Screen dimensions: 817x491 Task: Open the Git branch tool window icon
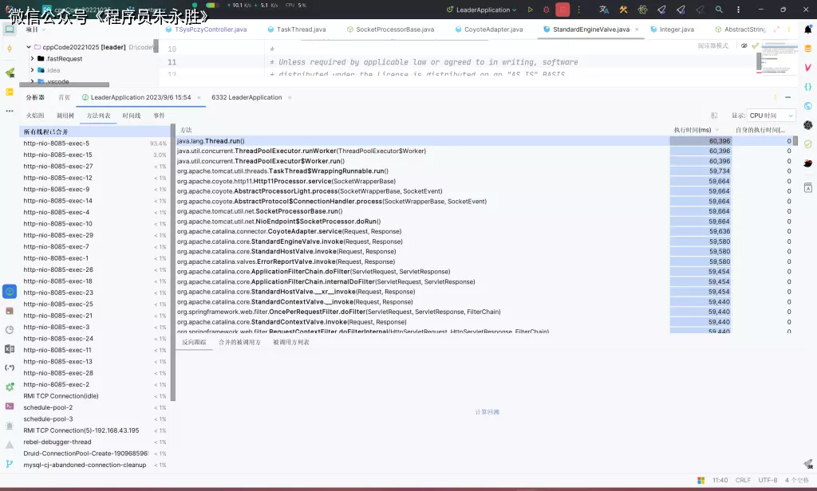10,463
